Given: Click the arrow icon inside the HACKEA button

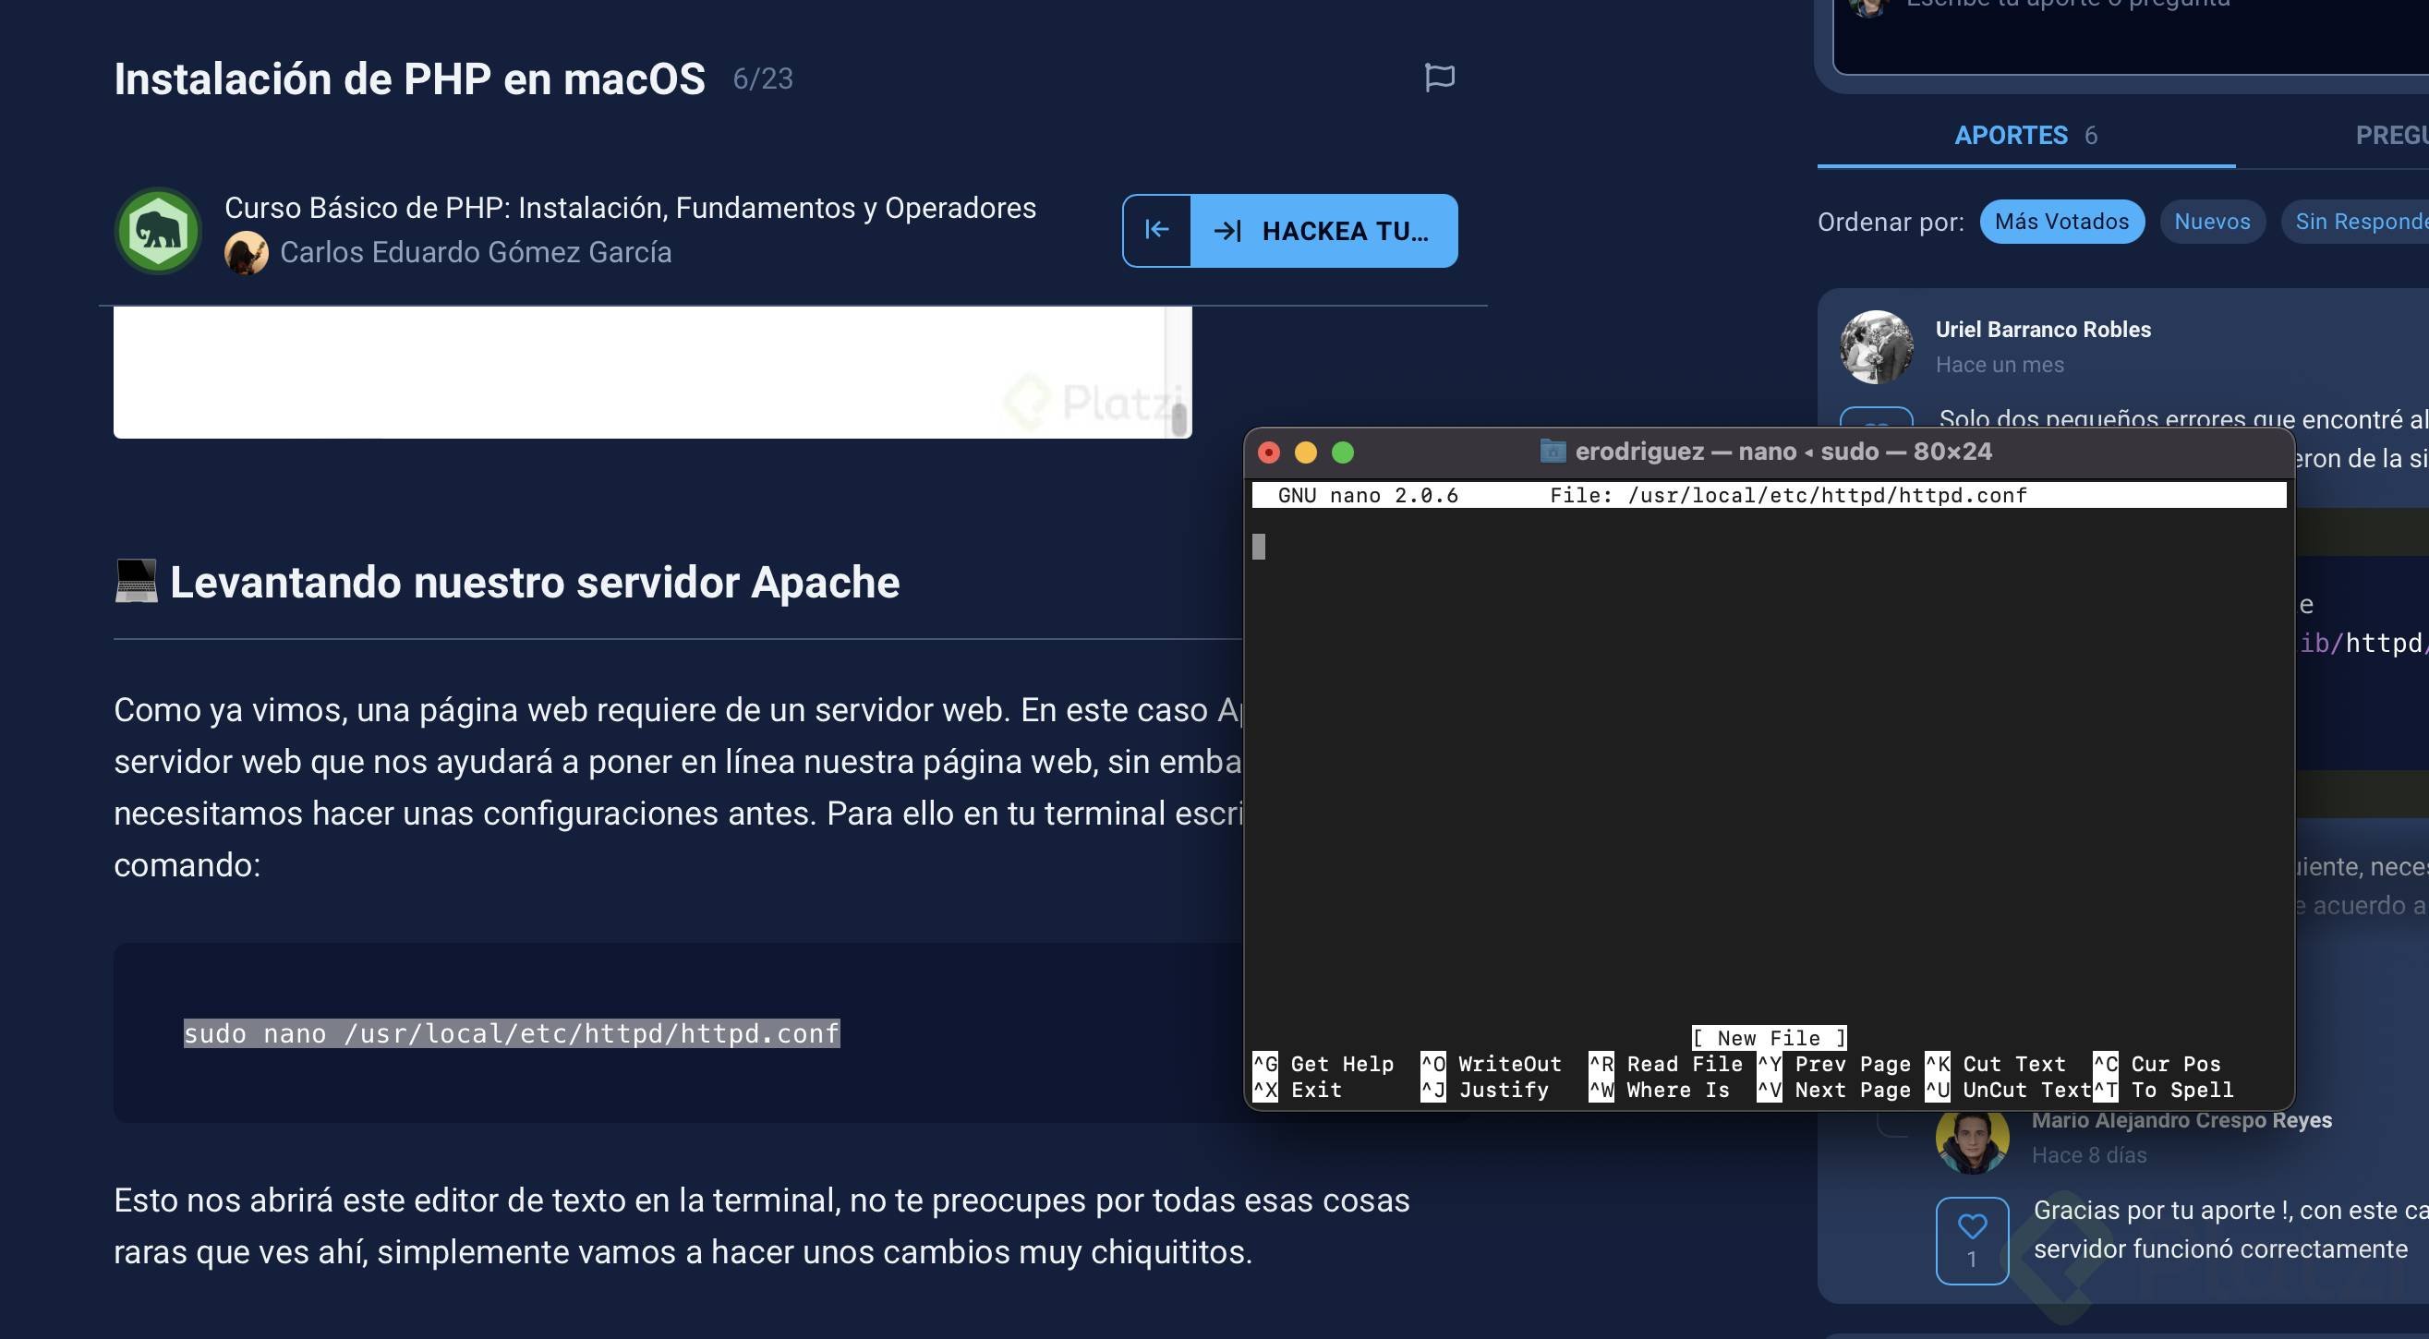Looking at the screenshot, I should pyautogui.click(x=1227, y=230).
